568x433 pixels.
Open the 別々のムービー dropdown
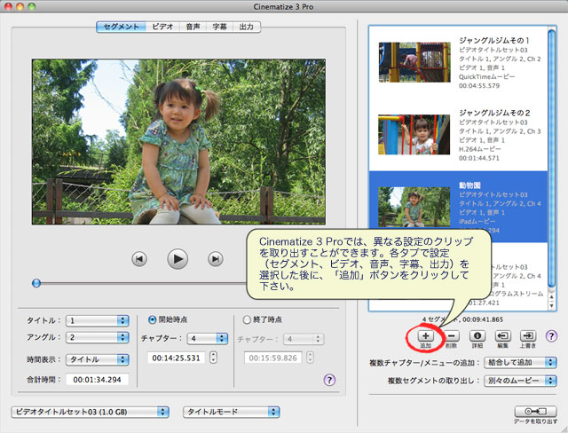pos(520,381)
